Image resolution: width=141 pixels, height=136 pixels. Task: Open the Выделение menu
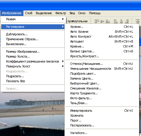click(x=44, y=13)
